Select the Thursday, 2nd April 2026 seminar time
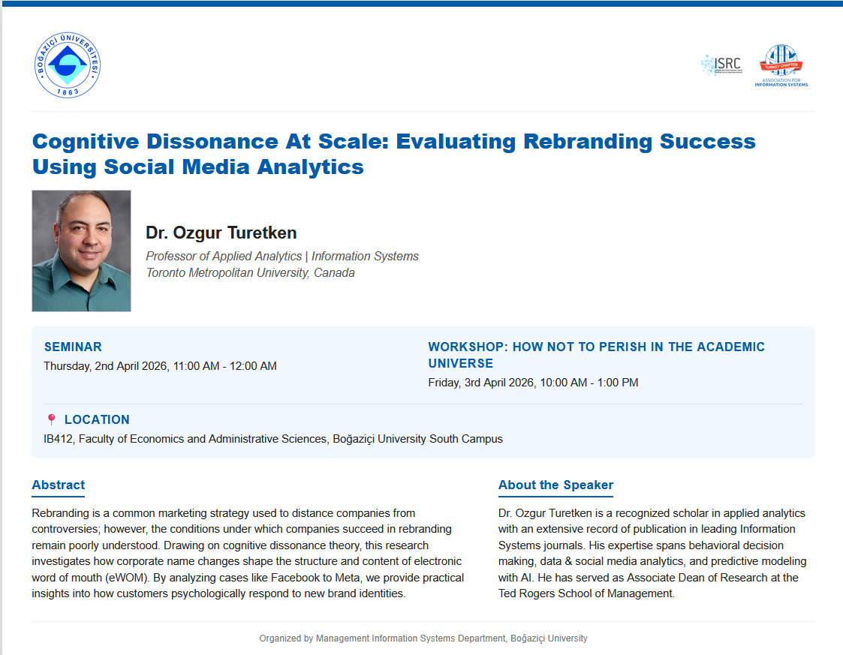Image resolution: width=843 pixels, height=655 pixels. (x=160, y=366)
